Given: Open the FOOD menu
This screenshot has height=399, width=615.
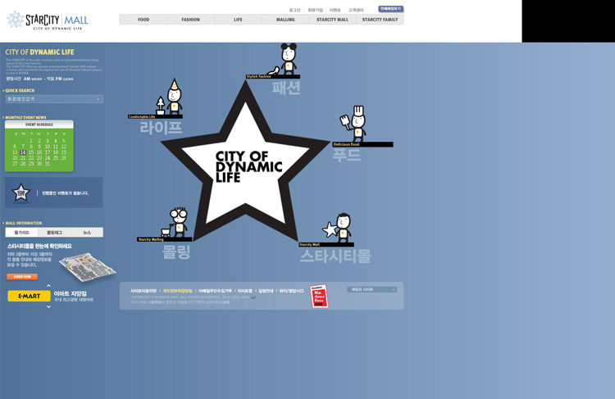Looking at the screenshot, I should pyautogui.click(x=143, y=20).
